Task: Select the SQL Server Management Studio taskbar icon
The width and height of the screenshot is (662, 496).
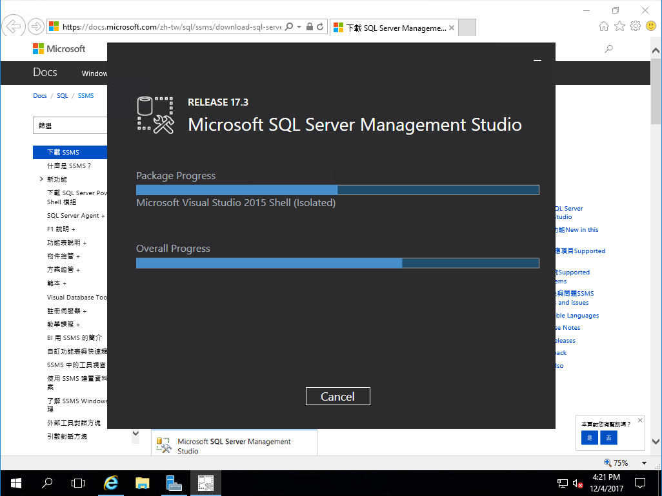Action: [206, 483]
